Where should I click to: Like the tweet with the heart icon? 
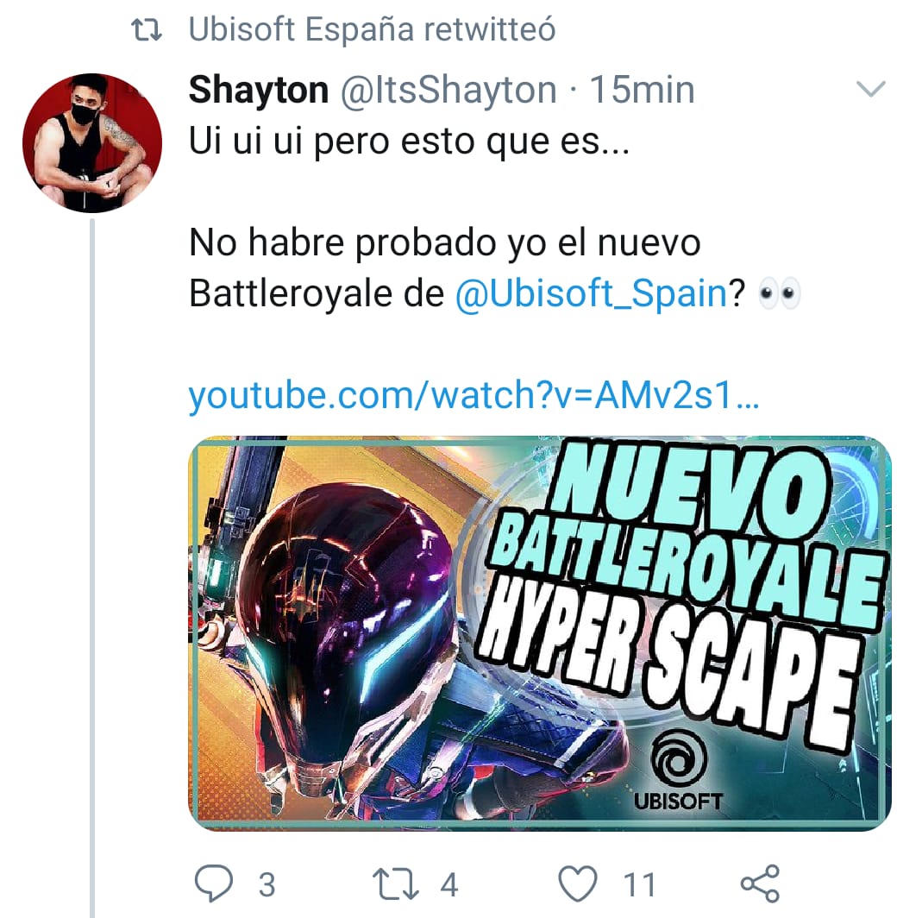(x=577, y=883)
